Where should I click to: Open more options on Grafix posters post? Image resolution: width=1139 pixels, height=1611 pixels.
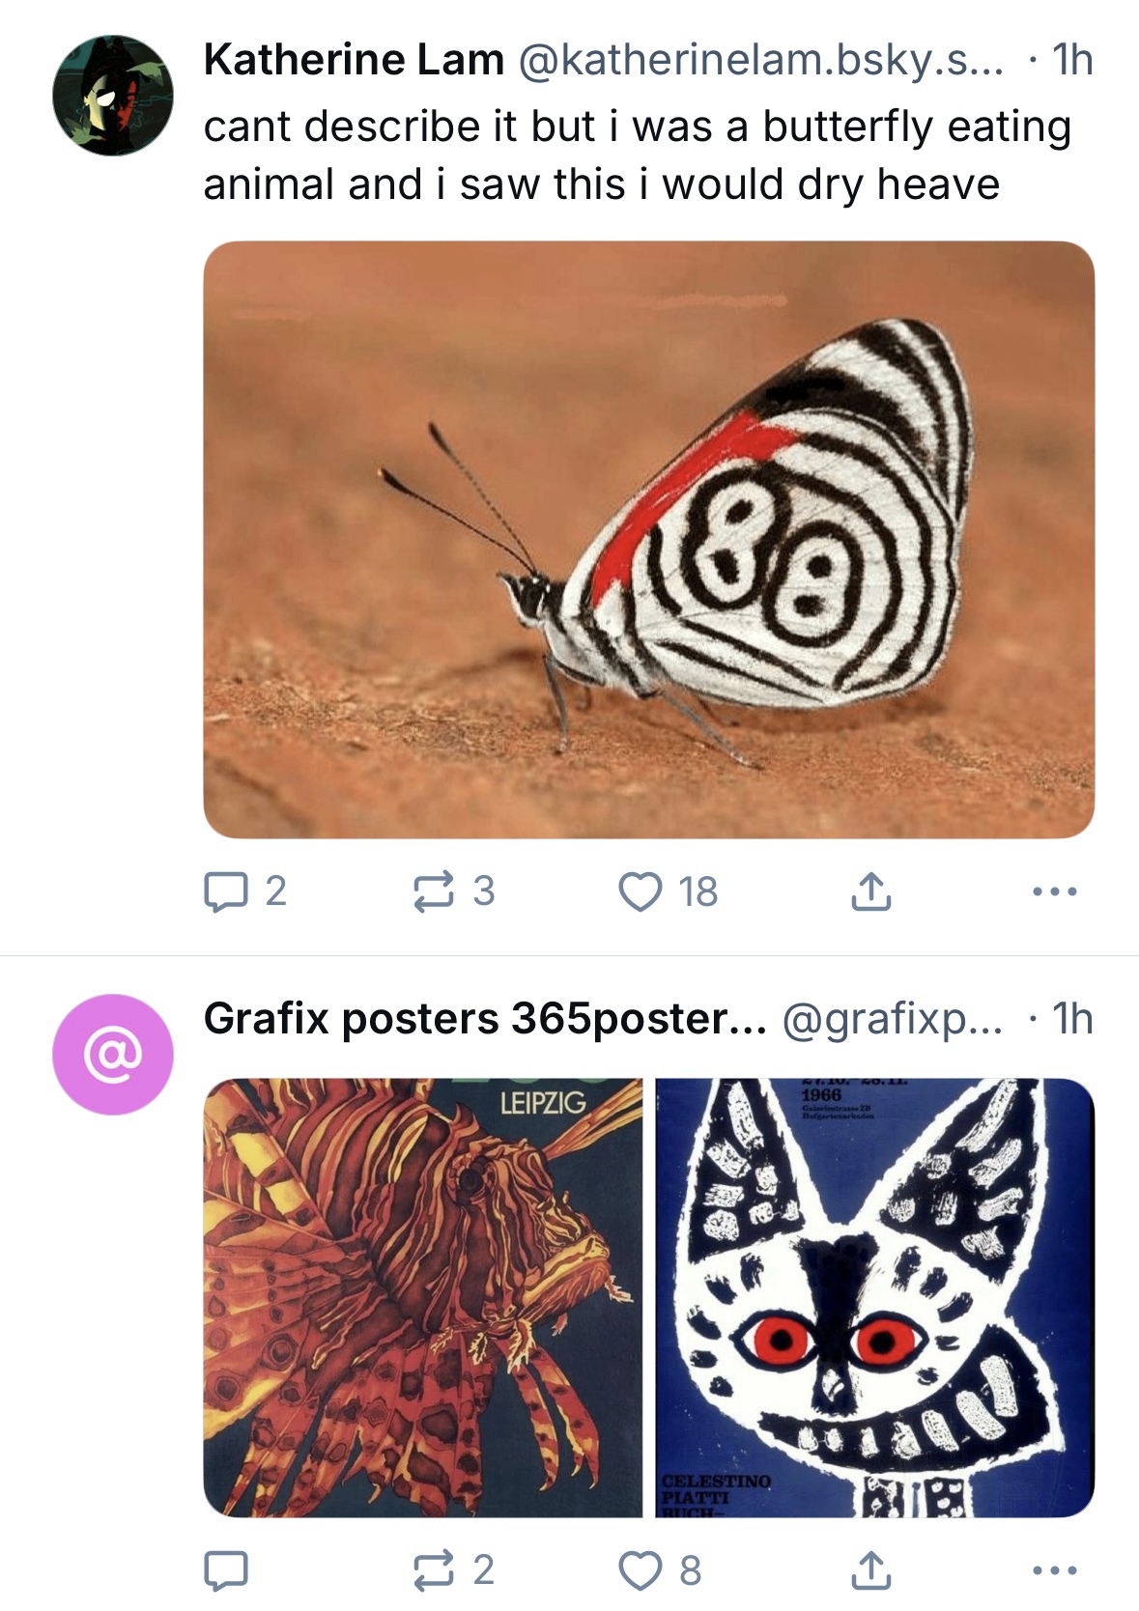point(1054,1569)
